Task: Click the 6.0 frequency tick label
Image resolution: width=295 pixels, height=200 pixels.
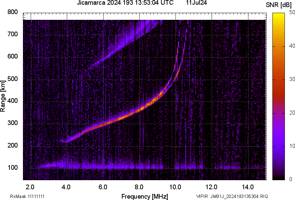Action: (103, 187)
